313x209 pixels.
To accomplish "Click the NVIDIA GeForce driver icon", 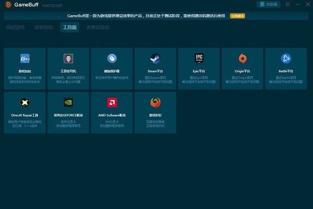I will [x=68, y=102].
